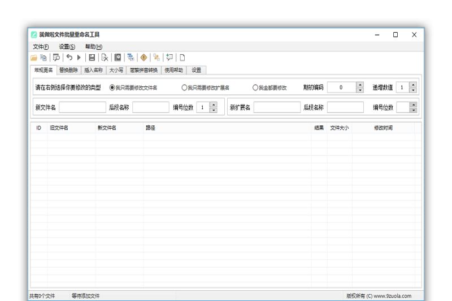
Task: Sort by the 新文件名 column header
Action: (119, 128)
